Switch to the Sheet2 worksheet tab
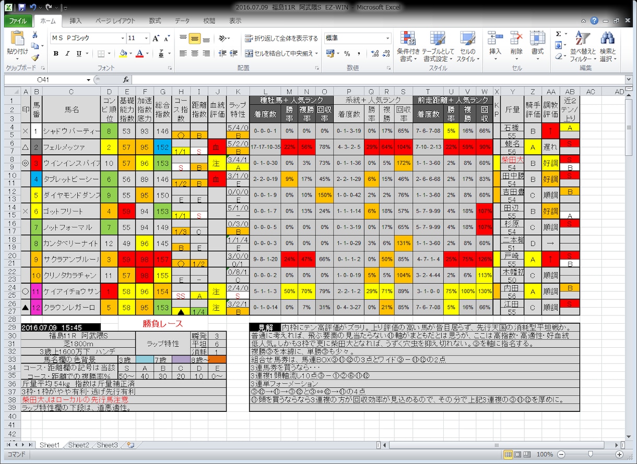The width and height of the screenshot is (637, 464). point(78,445)
